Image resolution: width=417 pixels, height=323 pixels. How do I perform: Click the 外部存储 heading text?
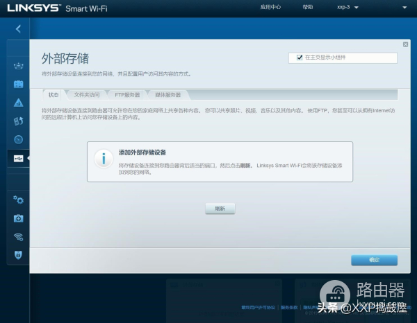[x=65, y=59]
